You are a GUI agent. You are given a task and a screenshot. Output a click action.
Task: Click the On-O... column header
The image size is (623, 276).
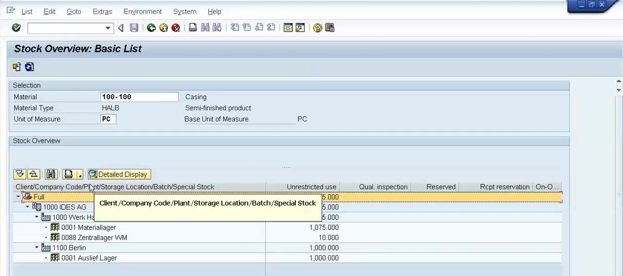tap(547, 187)
